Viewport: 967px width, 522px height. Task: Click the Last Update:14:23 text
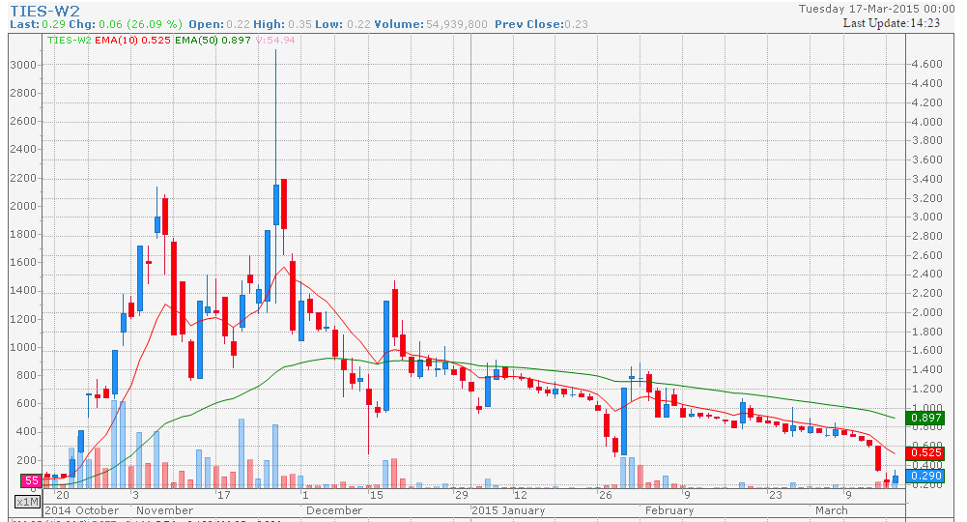click(892, 23)
